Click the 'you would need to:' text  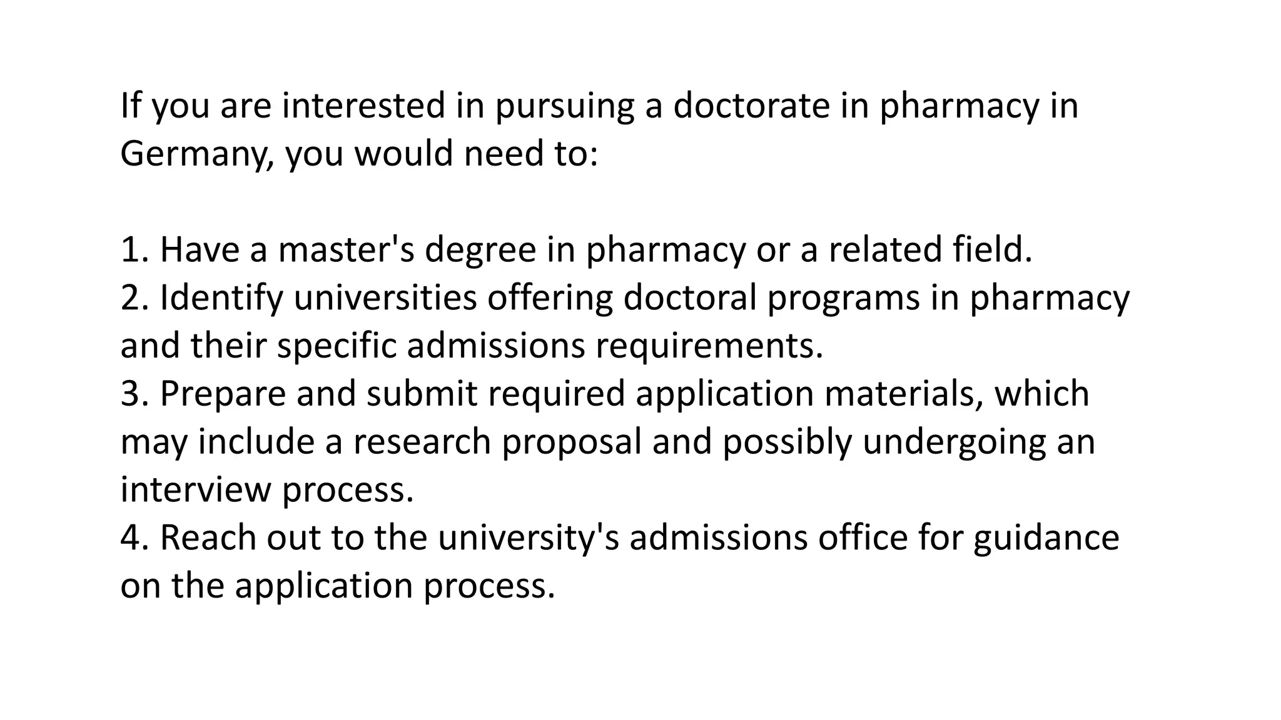click(x=442, y=154)
